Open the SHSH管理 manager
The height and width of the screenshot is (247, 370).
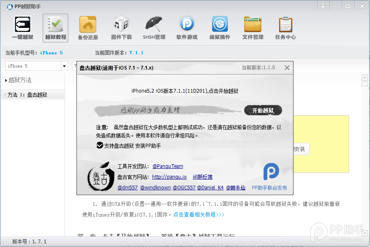click(x=153, y=28)
